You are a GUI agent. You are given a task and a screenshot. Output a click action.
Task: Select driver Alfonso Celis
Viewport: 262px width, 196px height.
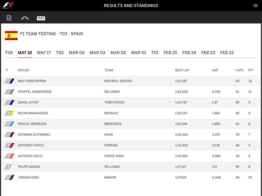[x=30, y=156]
